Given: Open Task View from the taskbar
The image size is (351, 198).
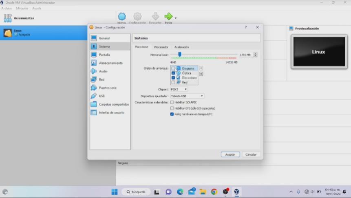Looking at the screenshot, I should (x=157, y=192).
